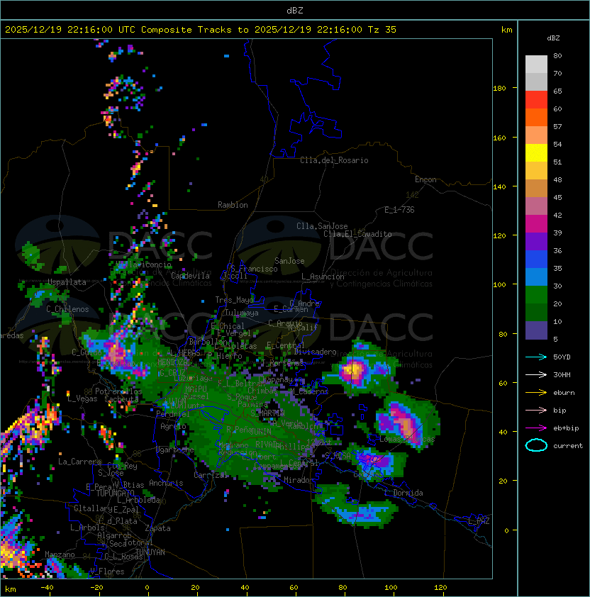Click the 'La_Carrera' place label
Image resolution: width=590 pixels, height=597 pixels.
[79, 462]
